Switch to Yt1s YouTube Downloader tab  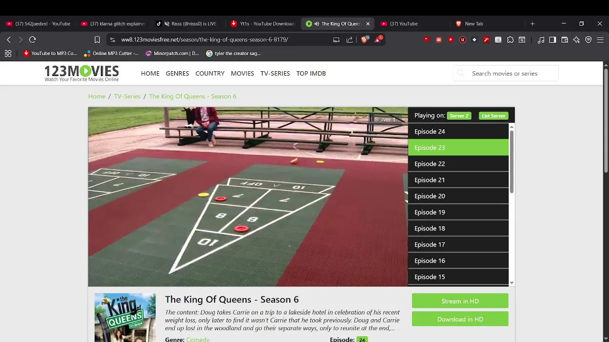[263, 24]
